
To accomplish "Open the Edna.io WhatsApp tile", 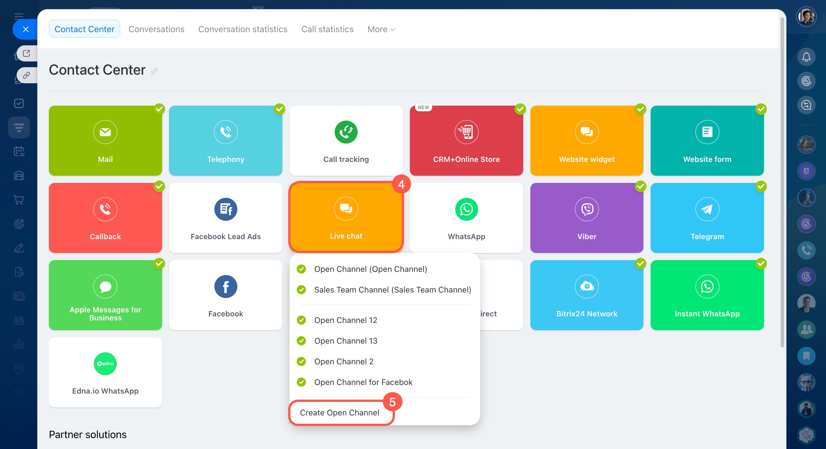I will [x=105, y=372].
